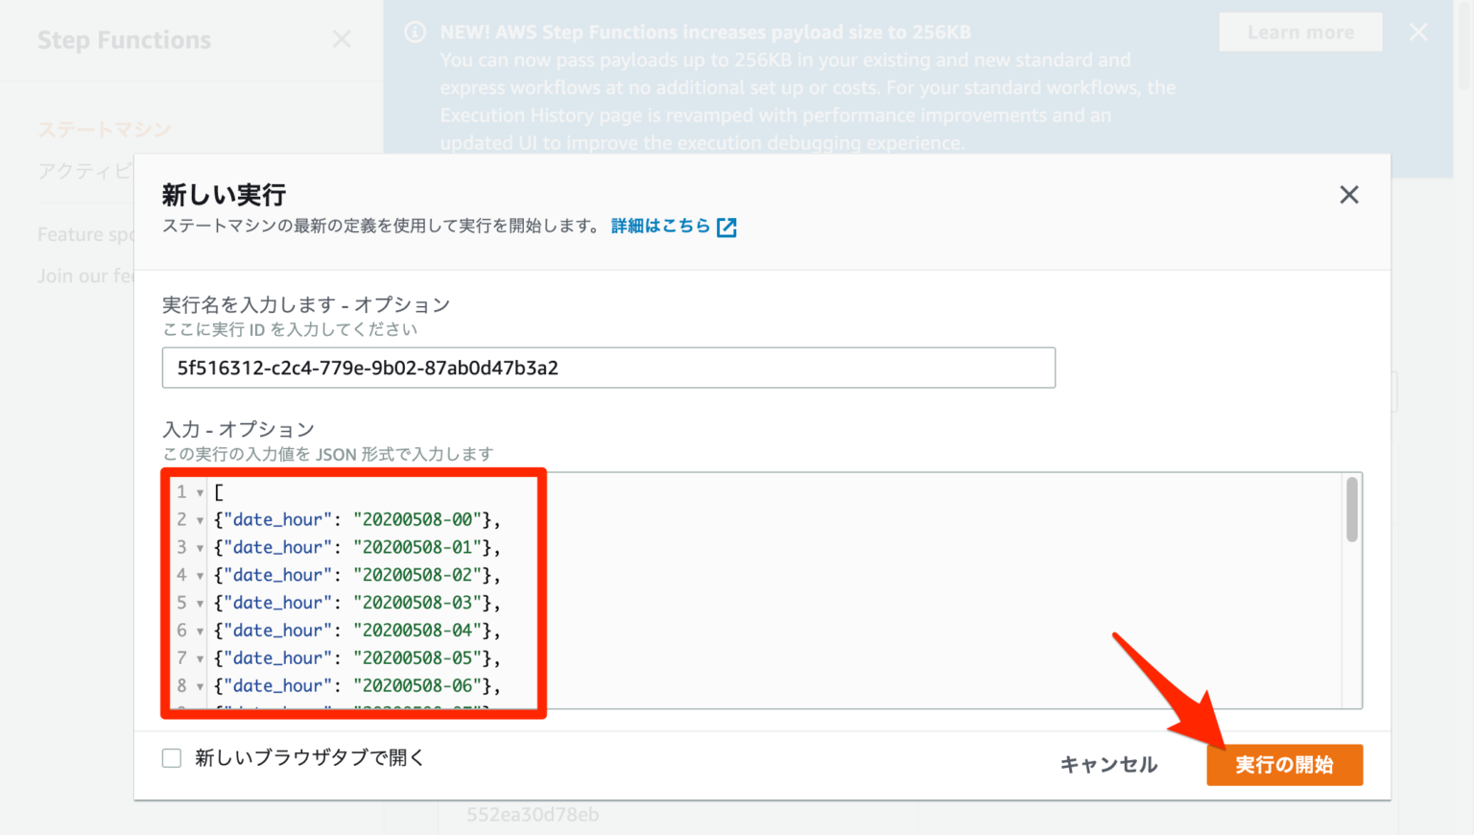
Task: Open ステートマシン in the sidebar
Action: [x=104, y=130]
